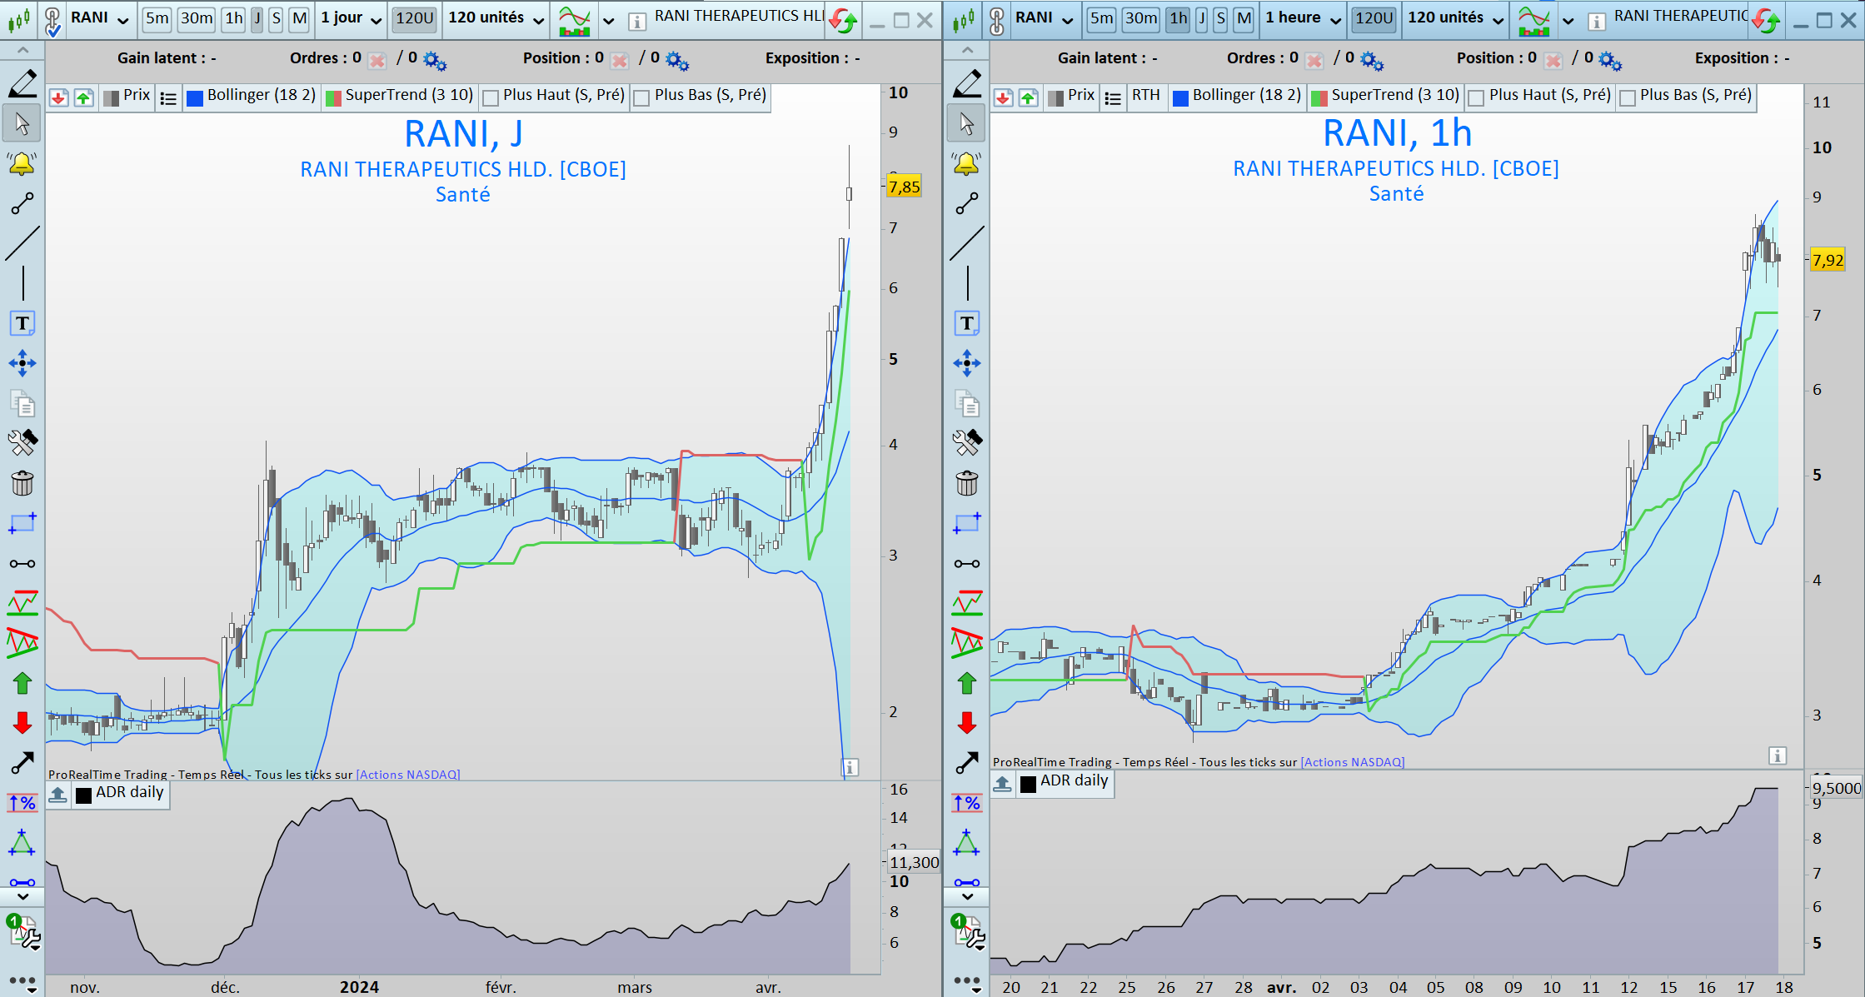Image resolution: width=1865 pixels, height=997 pixels.
Task: Enable Plus Bas checkbox on hourly chart
Action: click(x=1628, y=98)
